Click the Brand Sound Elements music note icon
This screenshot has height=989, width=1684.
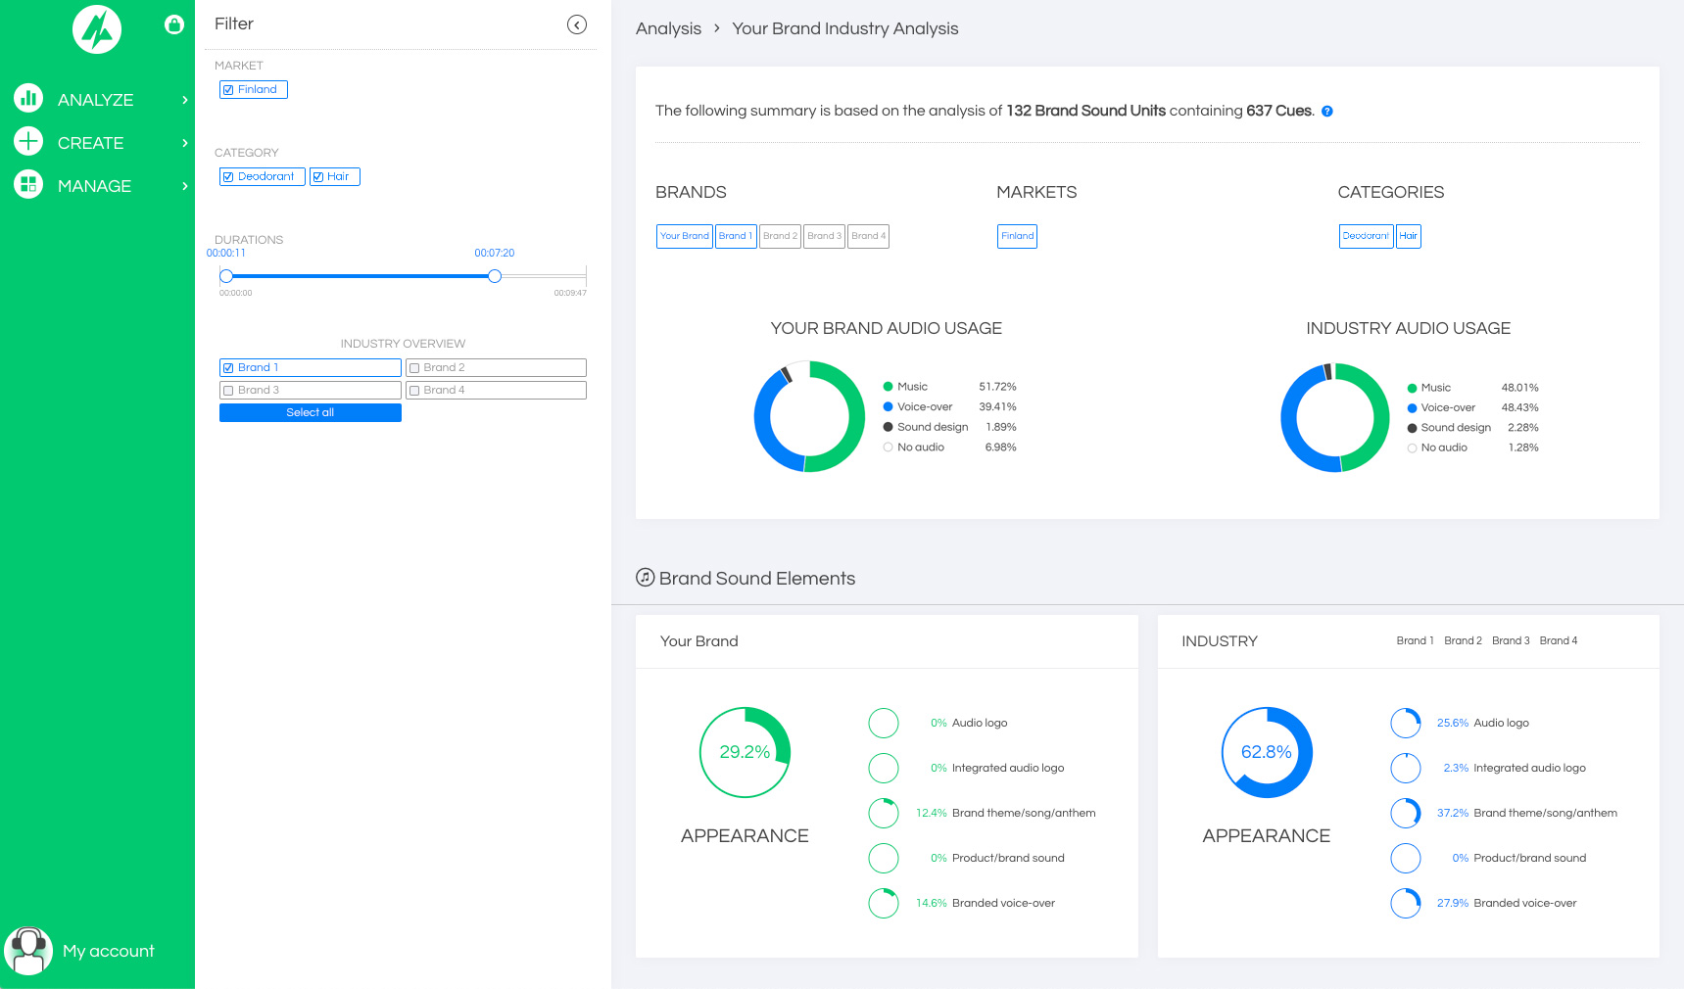[645, 578]
